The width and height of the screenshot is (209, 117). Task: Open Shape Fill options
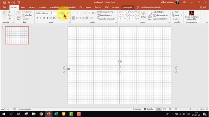[159, 12]
